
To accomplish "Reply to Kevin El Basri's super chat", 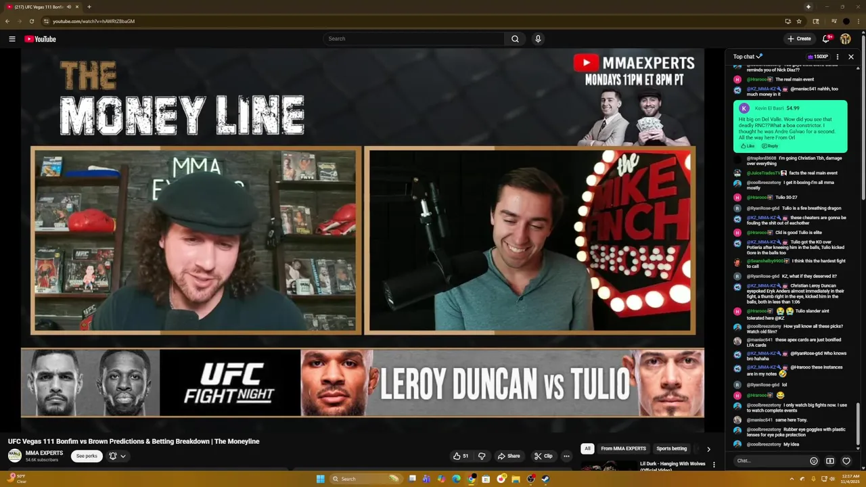I will (770, 146).
